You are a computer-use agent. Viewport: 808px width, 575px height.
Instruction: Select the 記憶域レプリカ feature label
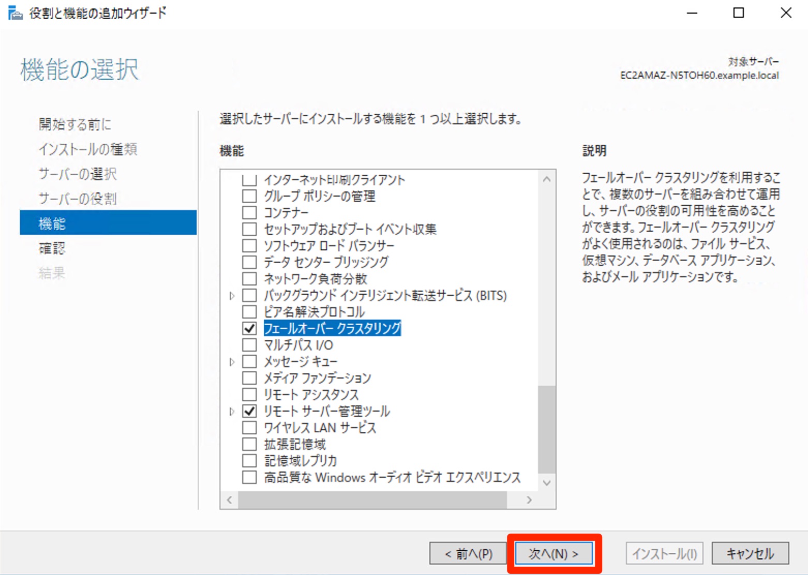(x=300, y=461)
